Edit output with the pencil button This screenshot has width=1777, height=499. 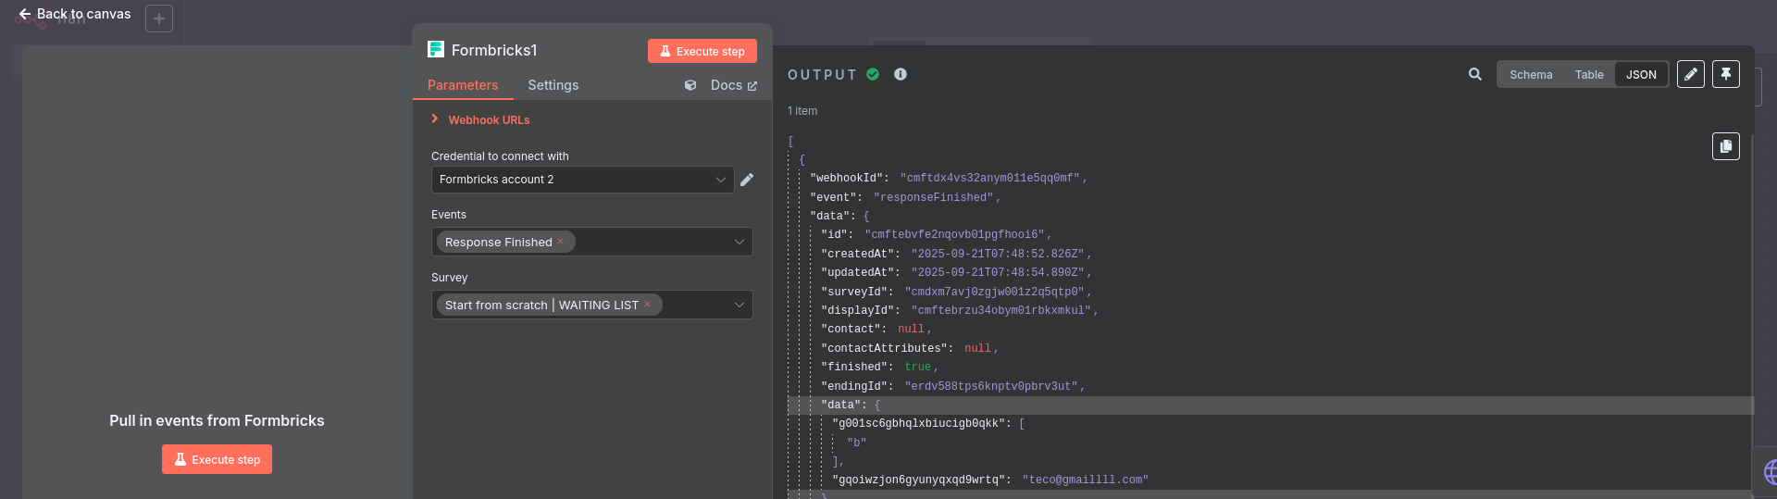[1691, 74]
